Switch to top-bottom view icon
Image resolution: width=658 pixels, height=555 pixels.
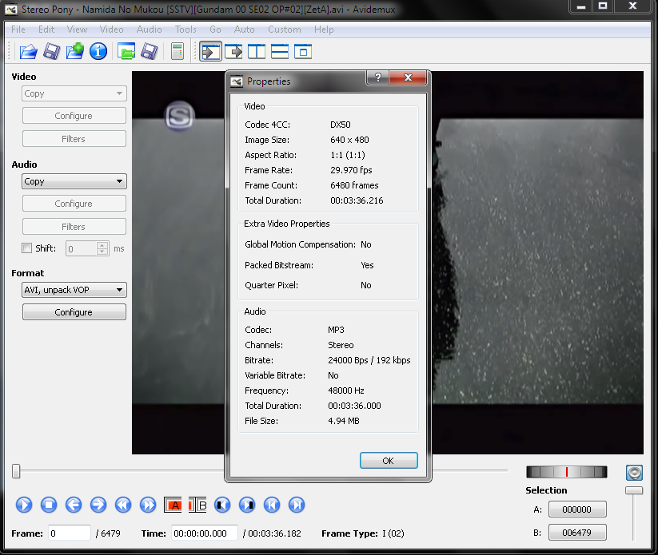[280, 52]
